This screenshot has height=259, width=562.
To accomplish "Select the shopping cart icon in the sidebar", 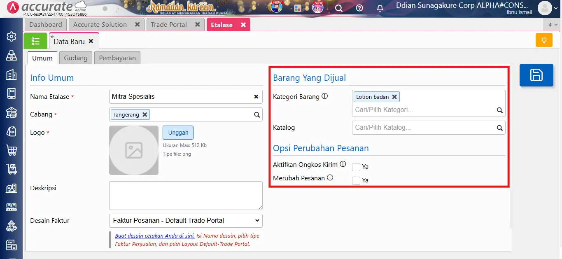I will pos(11,151).
